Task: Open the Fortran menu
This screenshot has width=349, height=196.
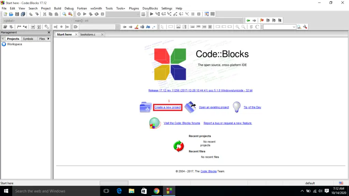Action: [x=82, y=8]
